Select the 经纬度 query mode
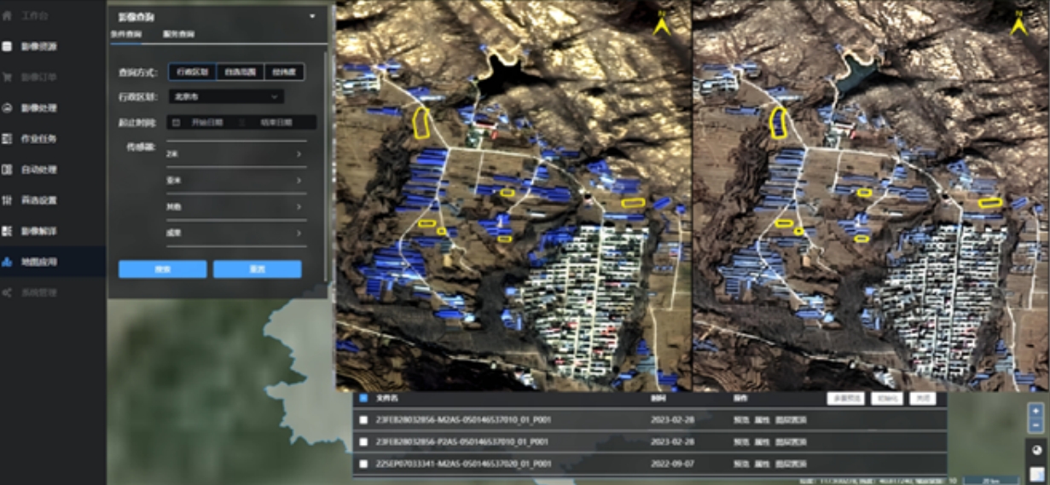 284,72
